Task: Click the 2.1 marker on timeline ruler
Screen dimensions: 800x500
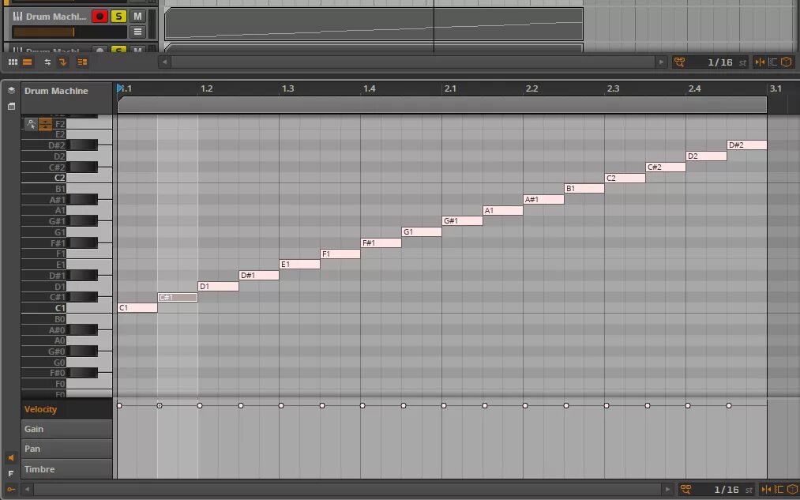Action: point(450,88)
